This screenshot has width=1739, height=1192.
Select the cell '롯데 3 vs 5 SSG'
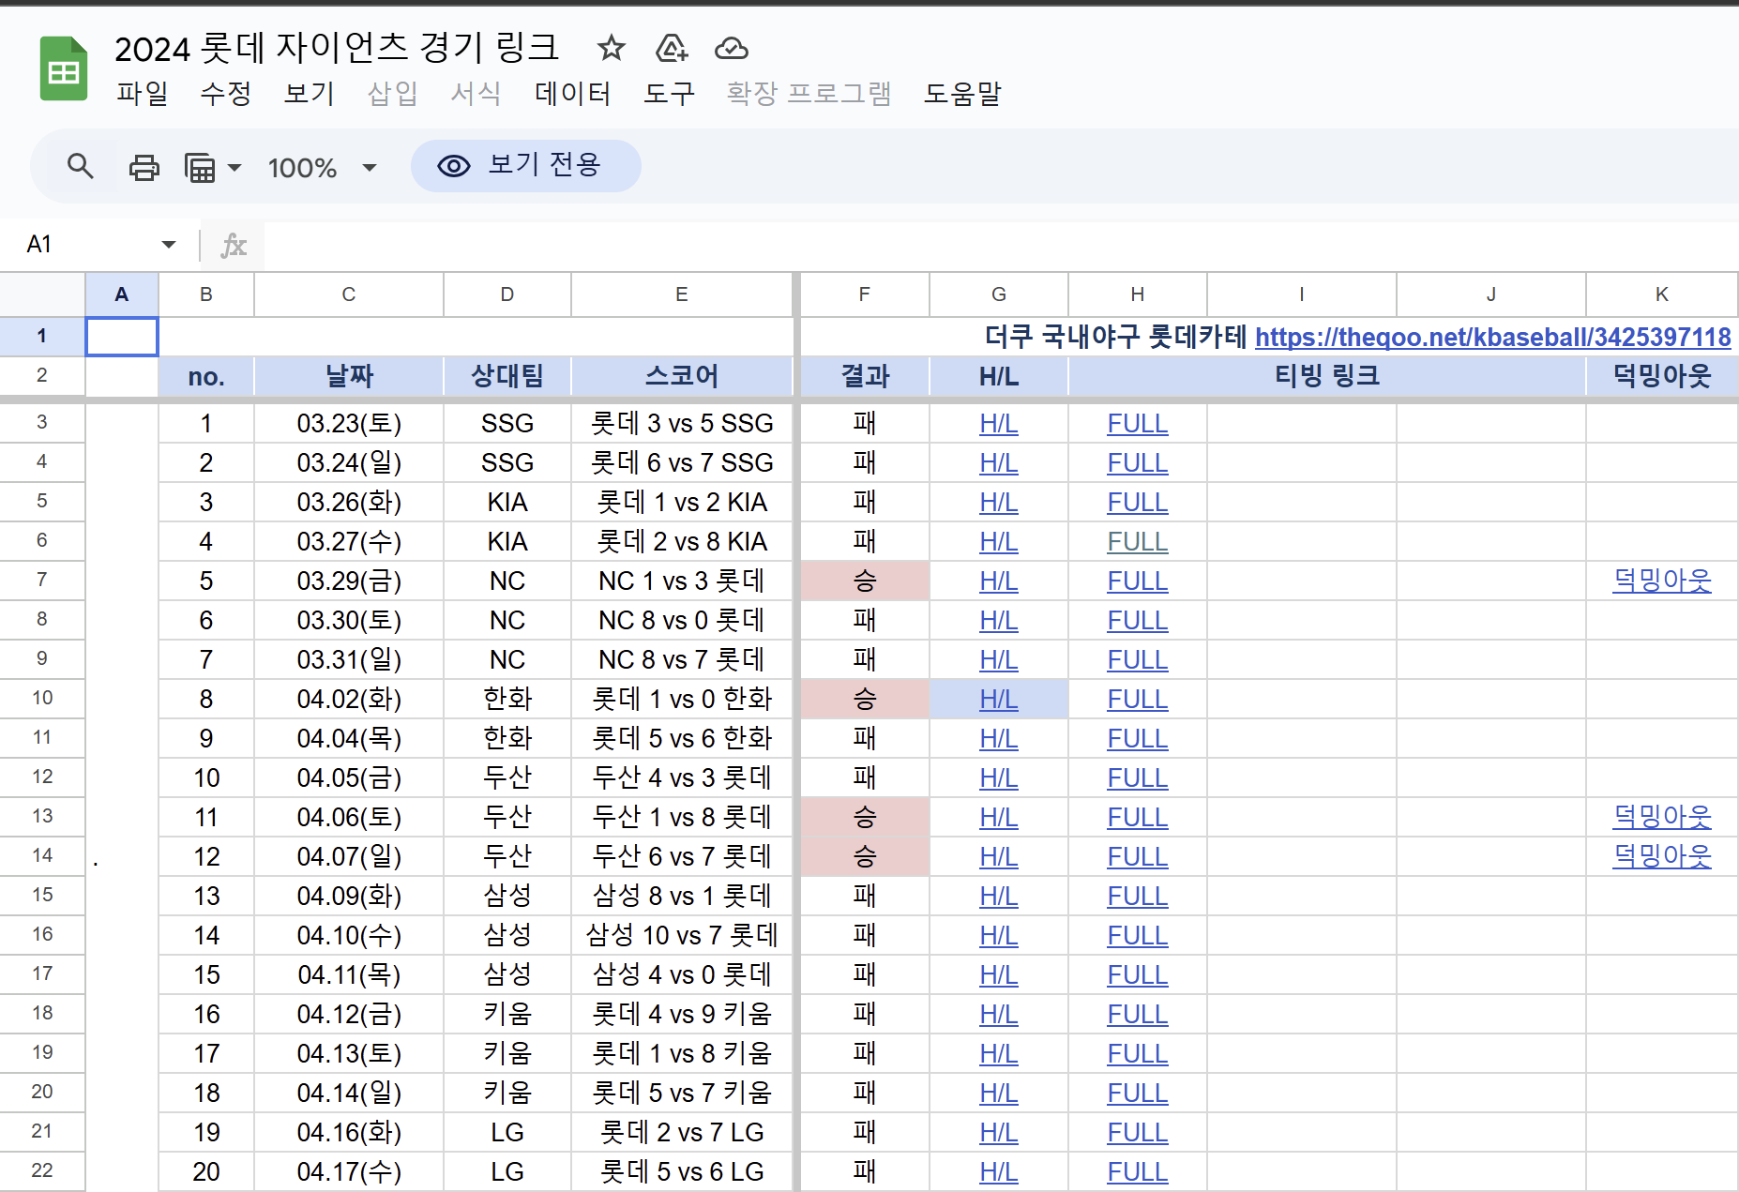(682, 423)
